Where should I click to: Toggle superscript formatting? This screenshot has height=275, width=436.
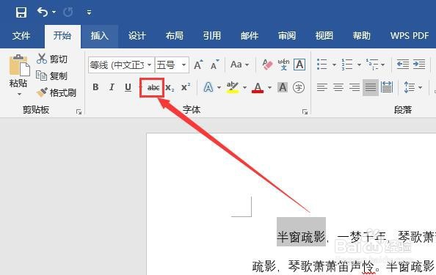pos(186,87)
